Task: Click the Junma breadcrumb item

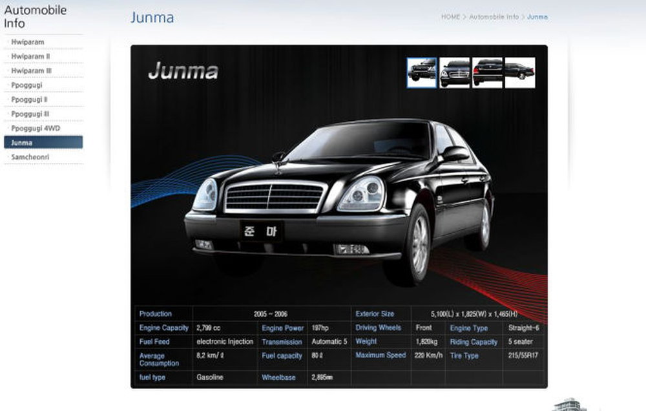Action: click(537, 17)
